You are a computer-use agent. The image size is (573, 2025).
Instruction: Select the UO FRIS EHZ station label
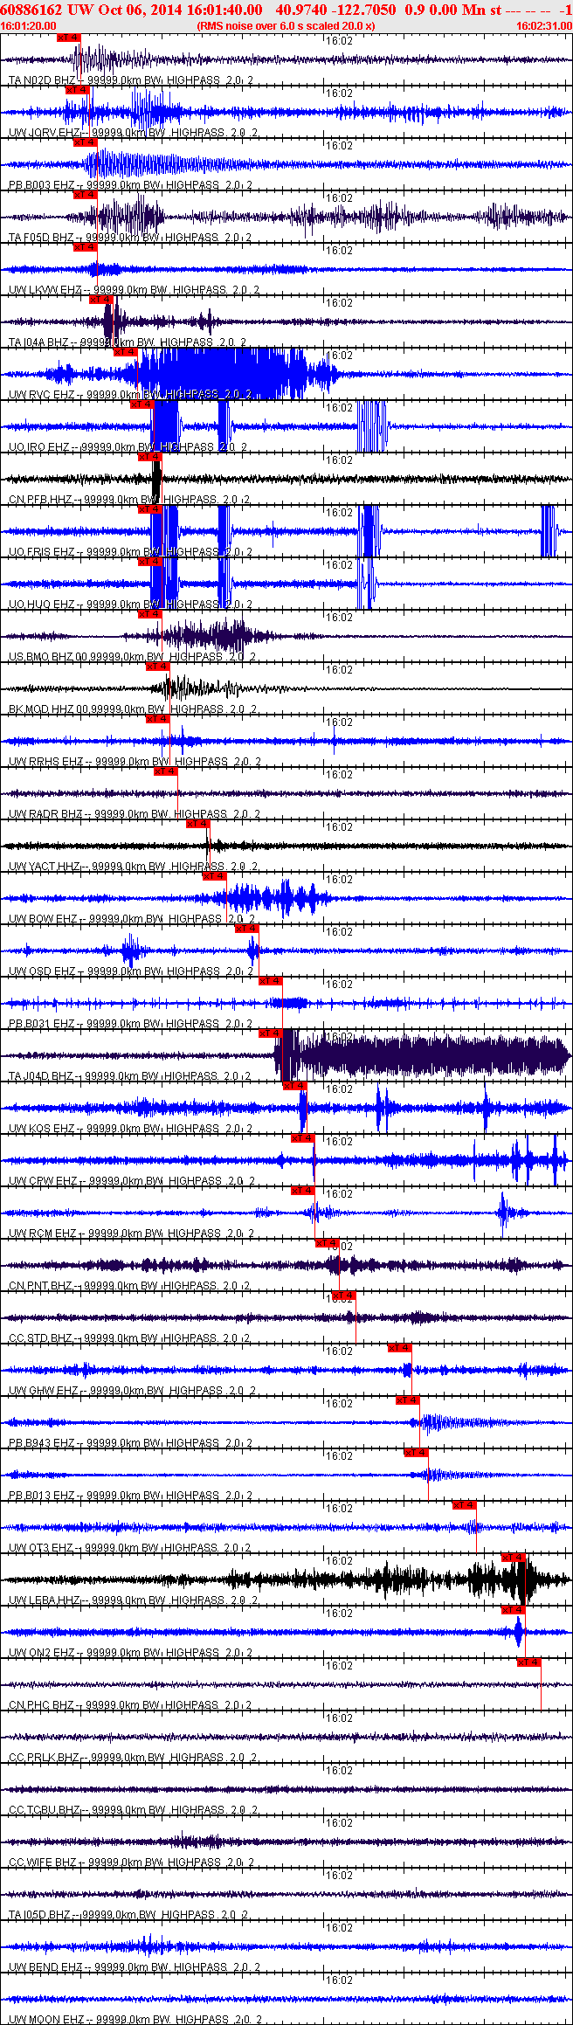click(x=131, y=552)
